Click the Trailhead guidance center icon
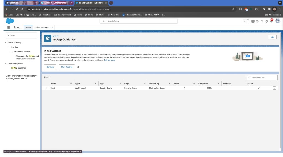 (257, 21)
